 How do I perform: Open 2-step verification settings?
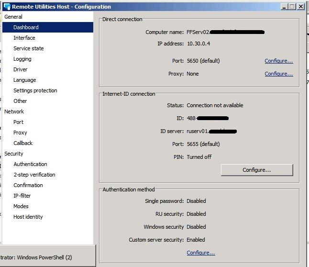pos(34,175)
